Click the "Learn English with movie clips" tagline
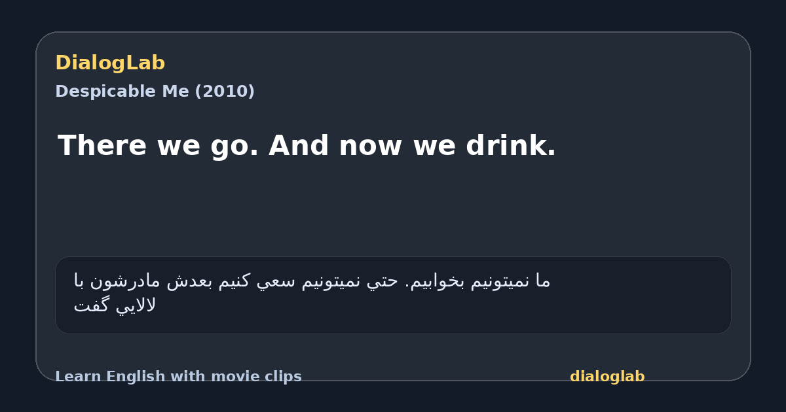The image size is (786, 412). [178, 377]
